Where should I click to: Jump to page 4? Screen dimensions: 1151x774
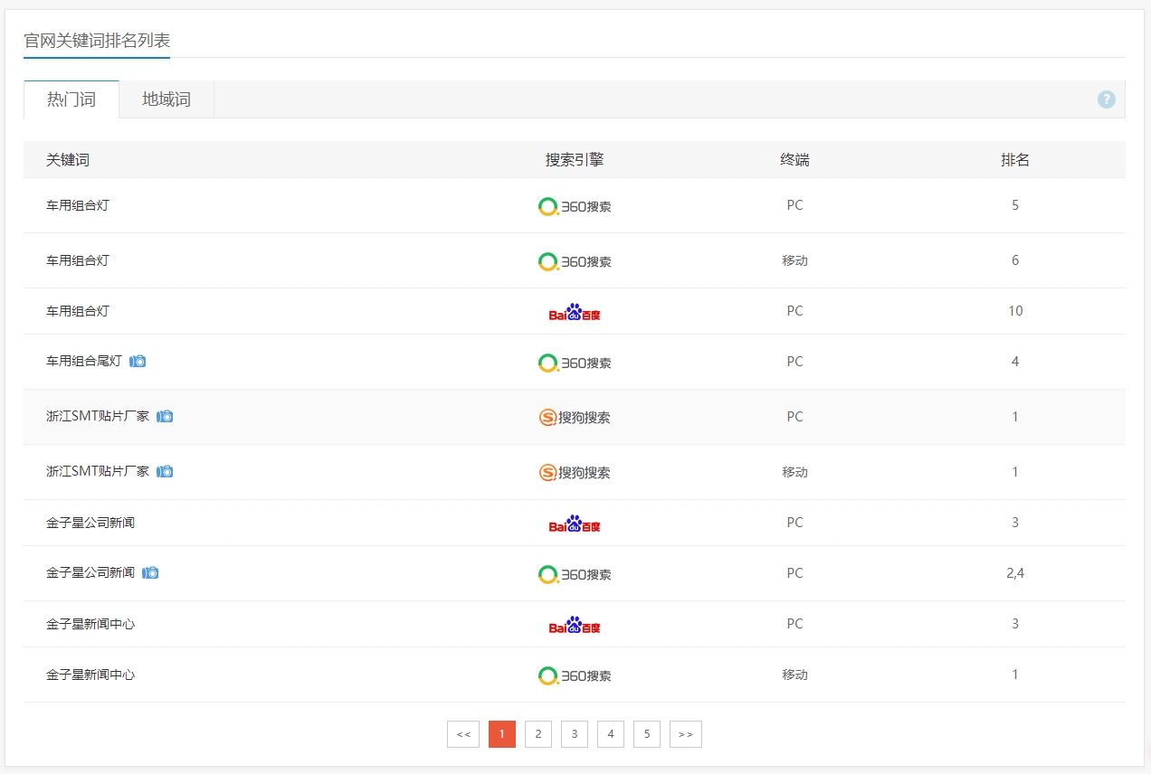(611, 734)
